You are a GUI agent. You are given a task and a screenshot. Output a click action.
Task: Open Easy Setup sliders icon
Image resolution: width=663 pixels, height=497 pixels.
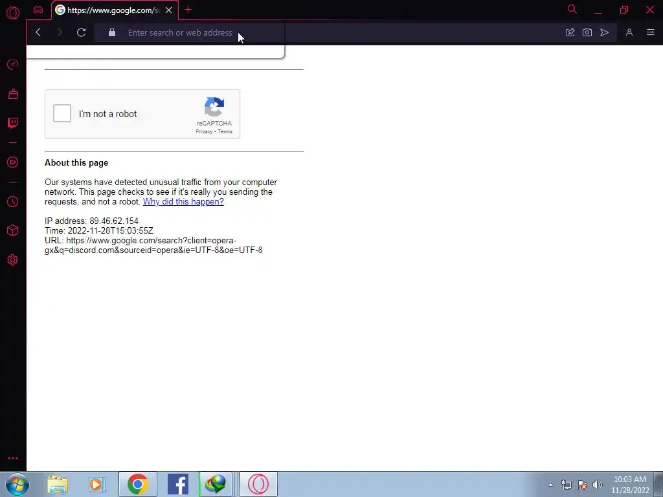[x=650, y=32]
